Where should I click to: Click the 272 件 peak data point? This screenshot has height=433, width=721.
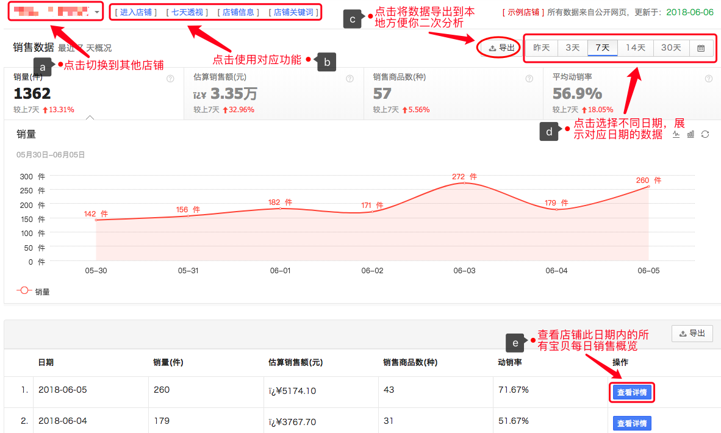click(x=464, y=183)
